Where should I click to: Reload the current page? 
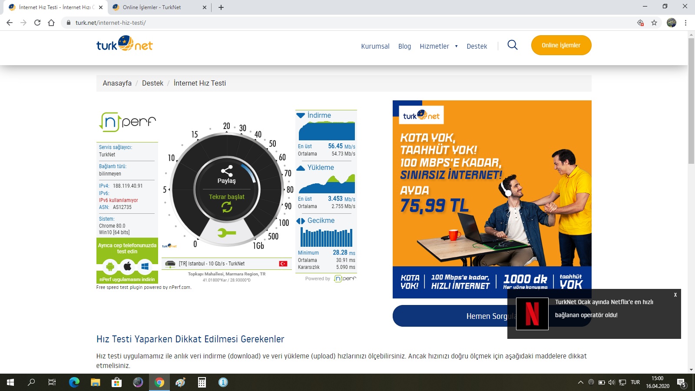click(37, 23)
